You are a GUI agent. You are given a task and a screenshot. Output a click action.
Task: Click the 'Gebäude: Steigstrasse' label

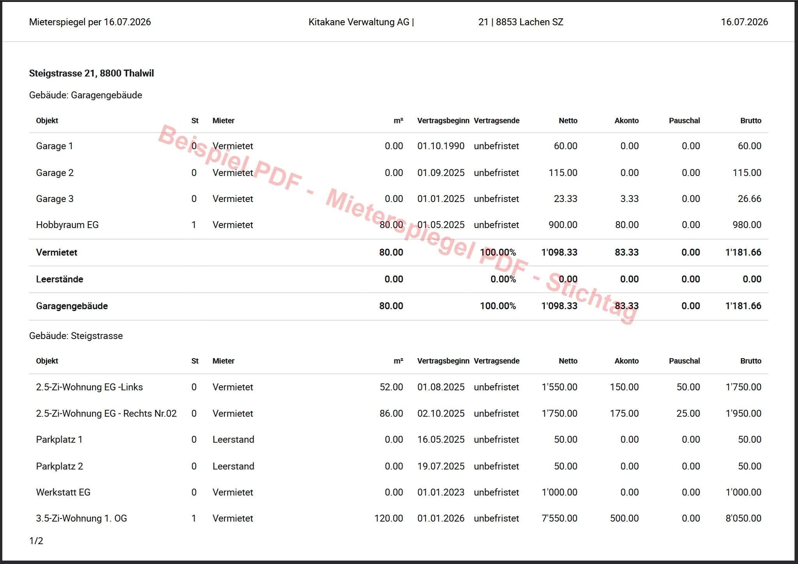point(76,336)
